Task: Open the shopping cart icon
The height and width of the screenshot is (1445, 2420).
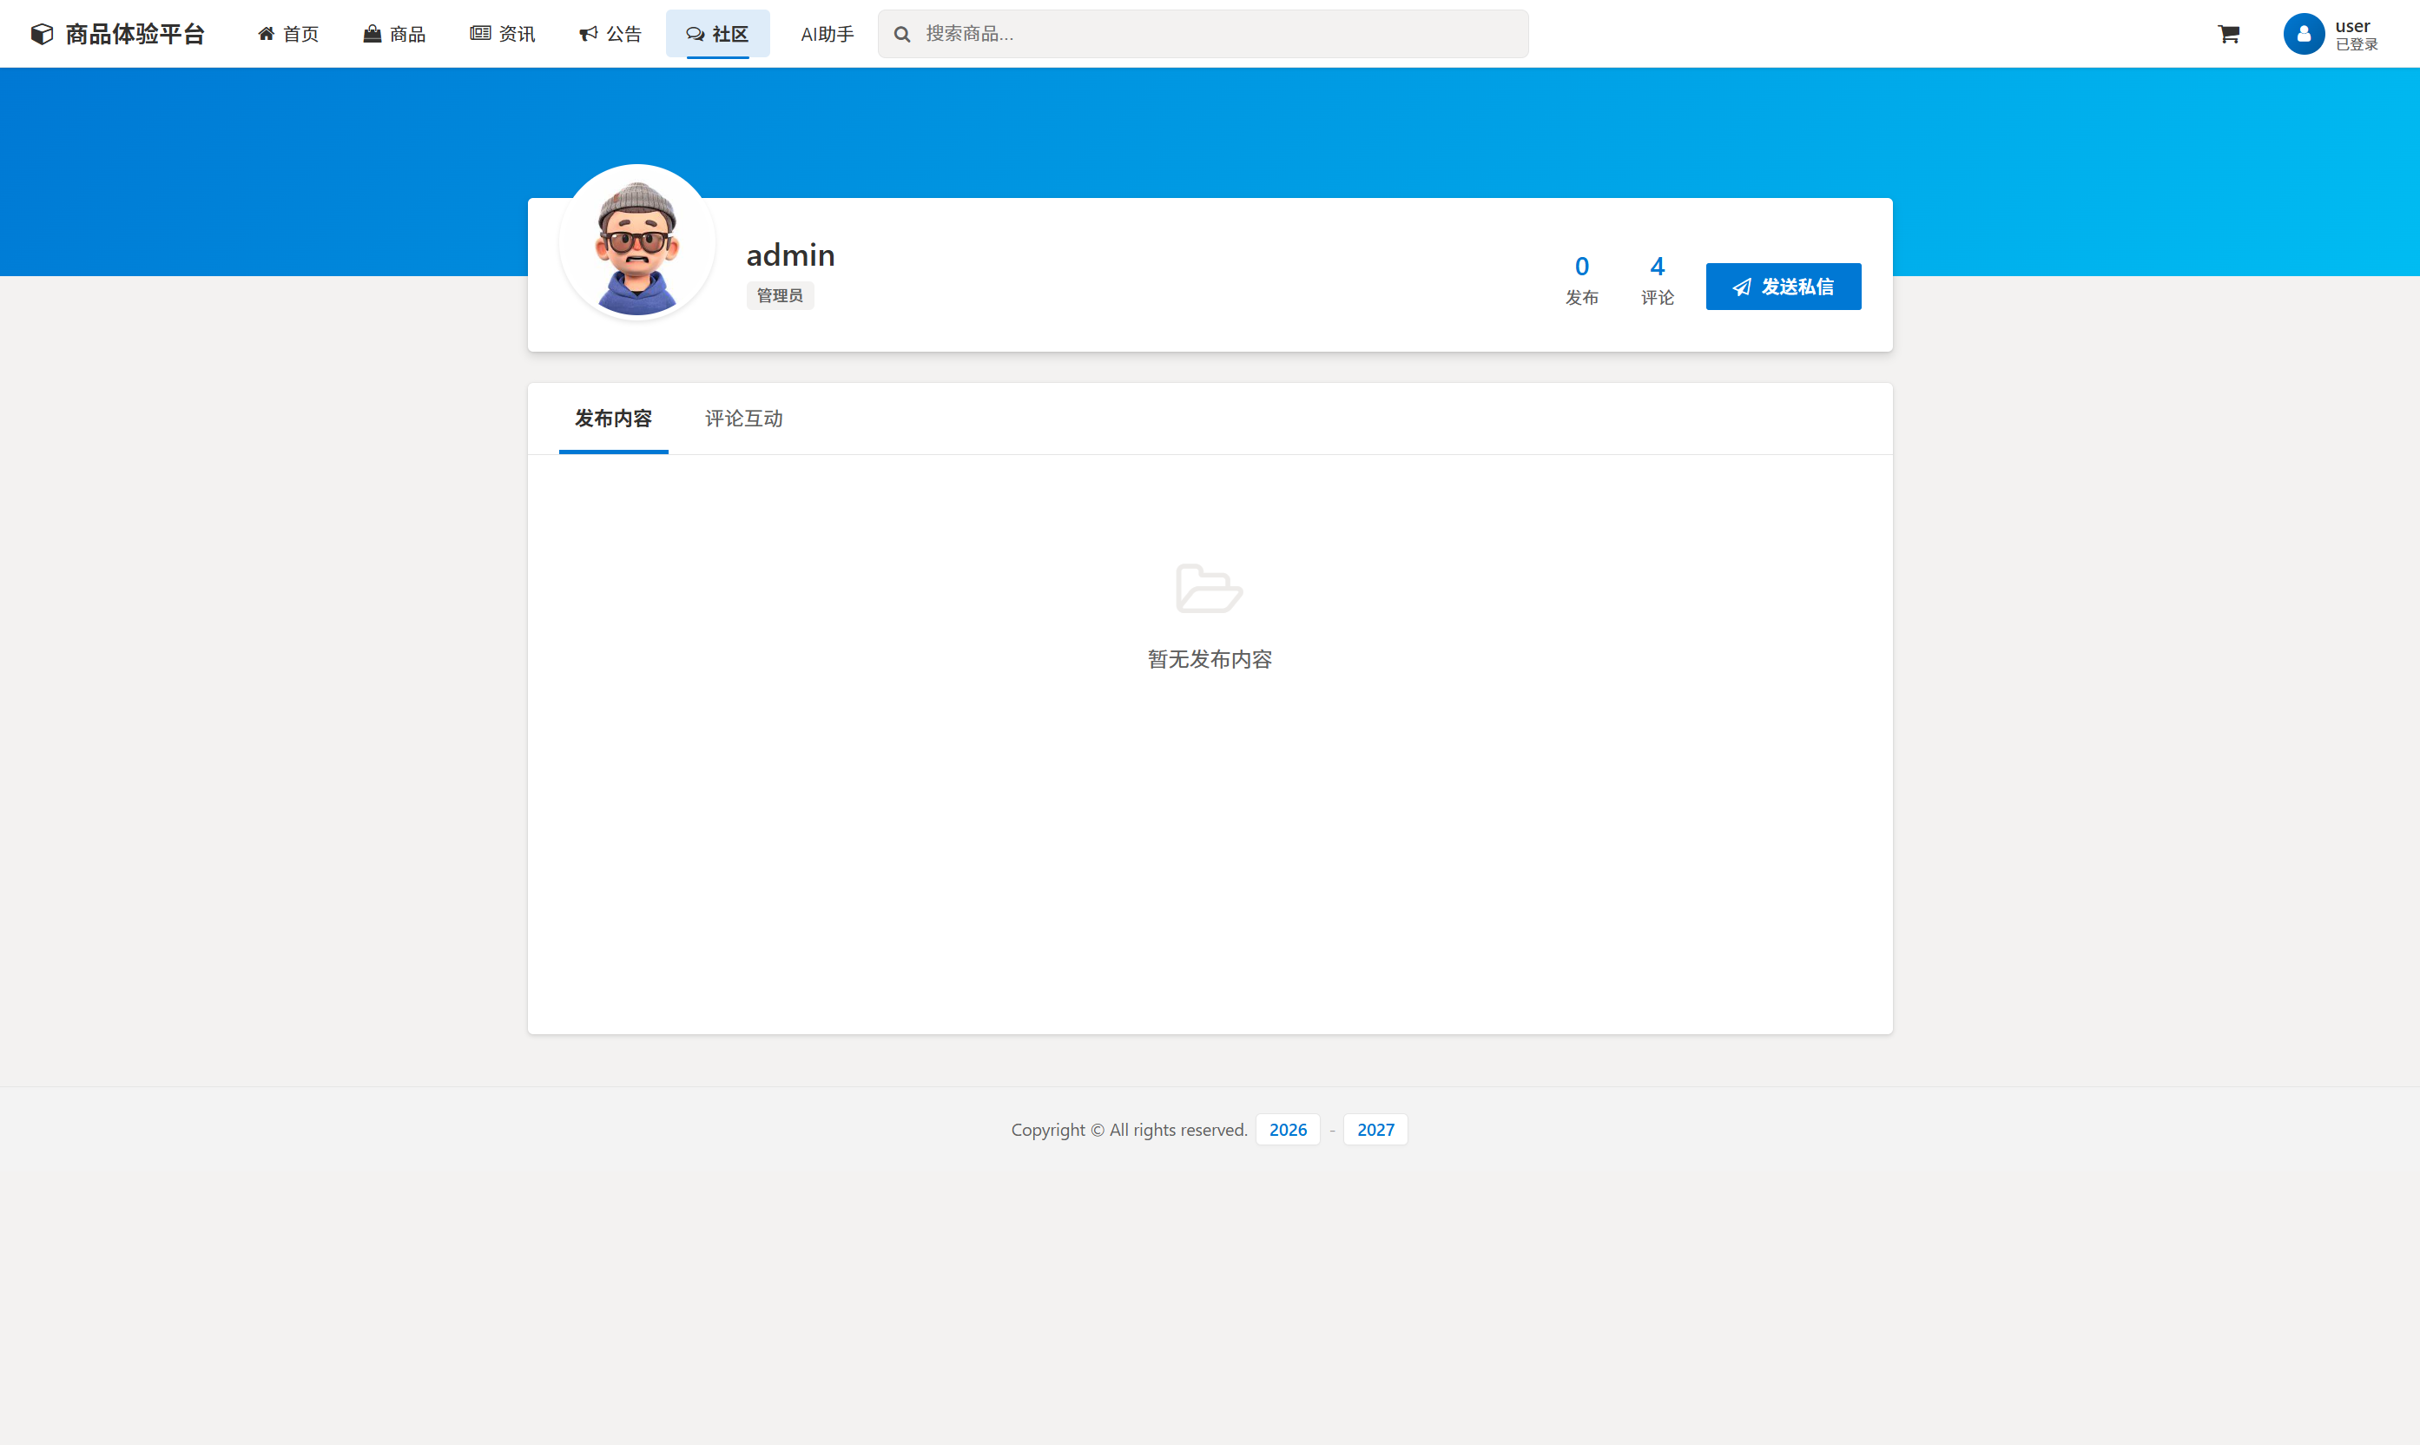Action: (x=2228, y=33)
